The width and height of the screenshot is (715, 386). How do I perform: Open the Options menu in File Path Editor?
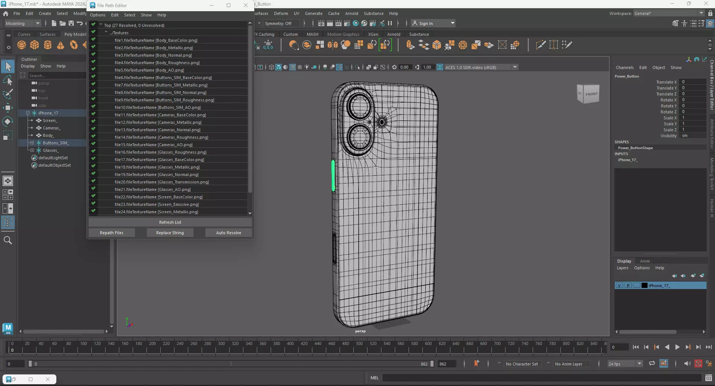coord(98,15)
